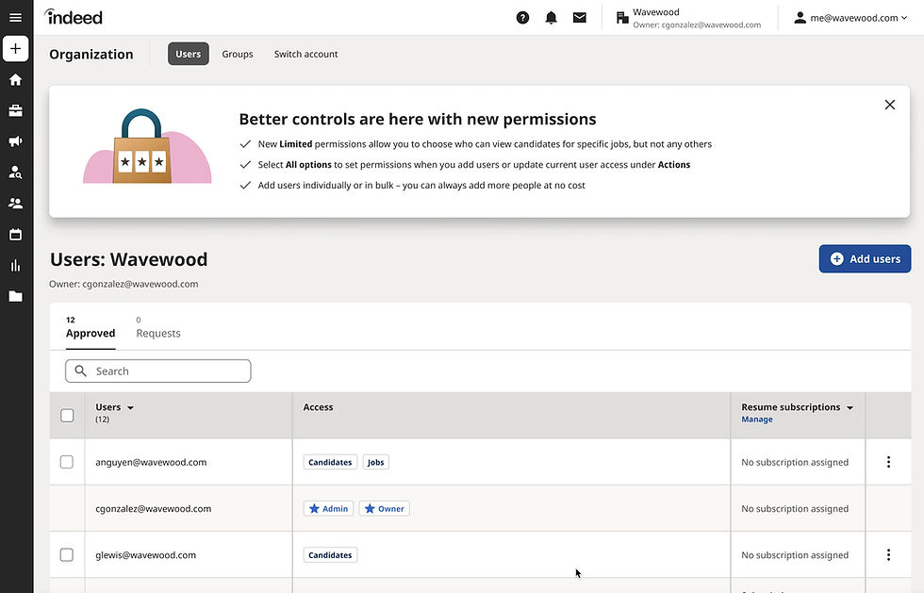Check the box for glewis@wavewood.com
Viewport: 924px width, 593px height.
[67, 554]
